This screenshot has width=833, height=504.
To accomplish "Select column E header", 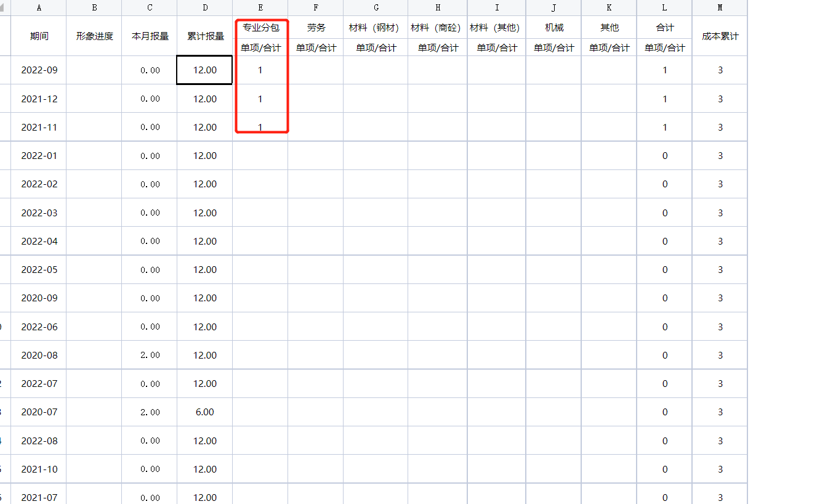I will (260, 8).
